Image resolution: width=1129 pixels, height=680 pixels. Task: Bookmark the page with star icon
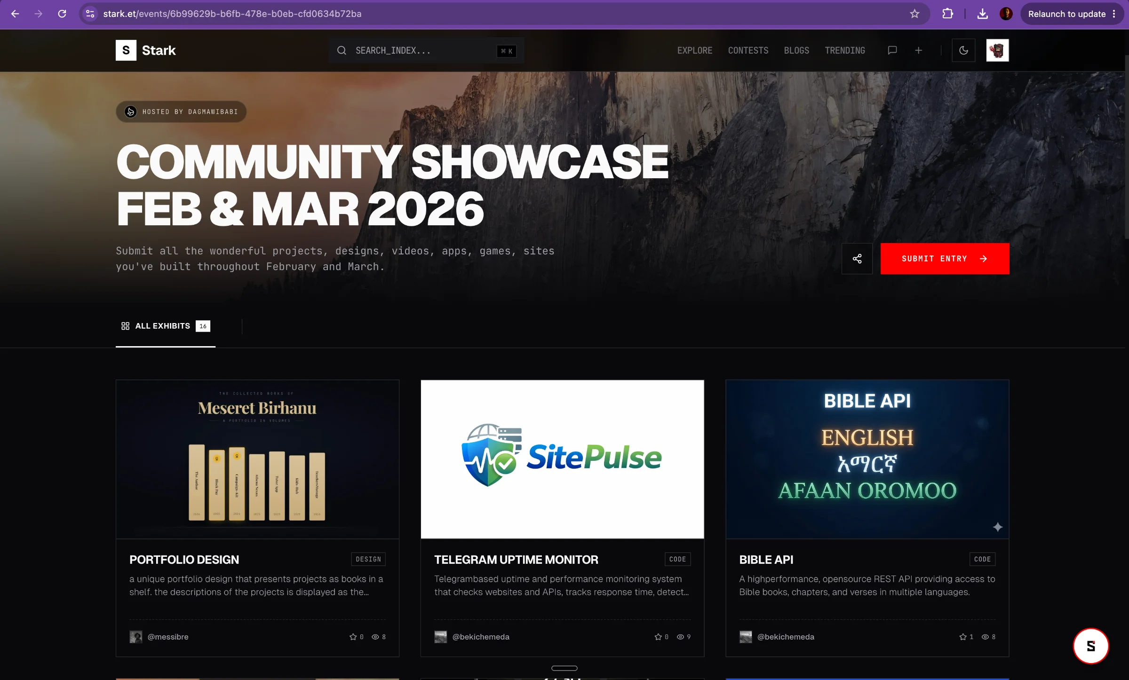tap(914, 14)
